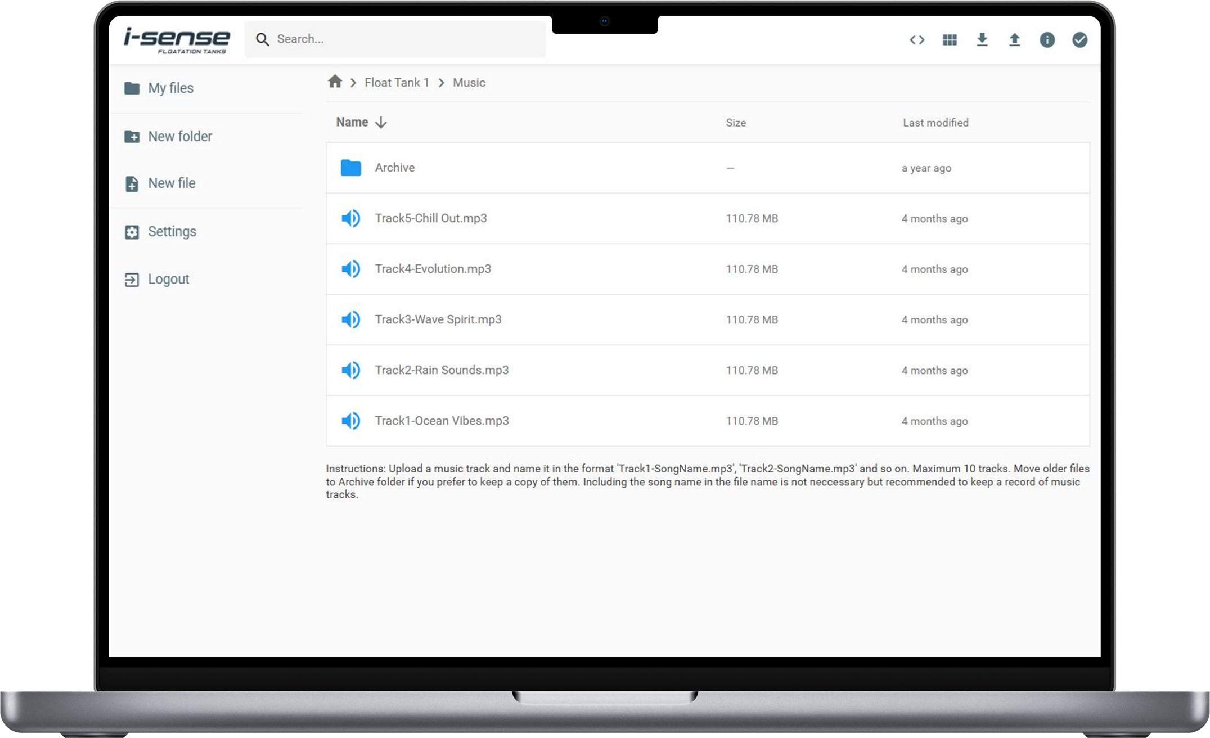Click speaker icon of Track4-Evolution.mp3
Screen dimensions: 1210x738
tap(351, 269)
